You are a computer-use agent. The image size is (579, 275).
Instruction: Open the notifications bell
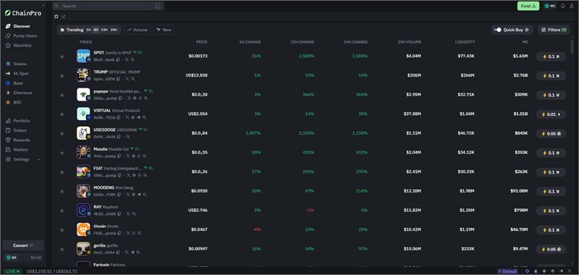point(563,6)
